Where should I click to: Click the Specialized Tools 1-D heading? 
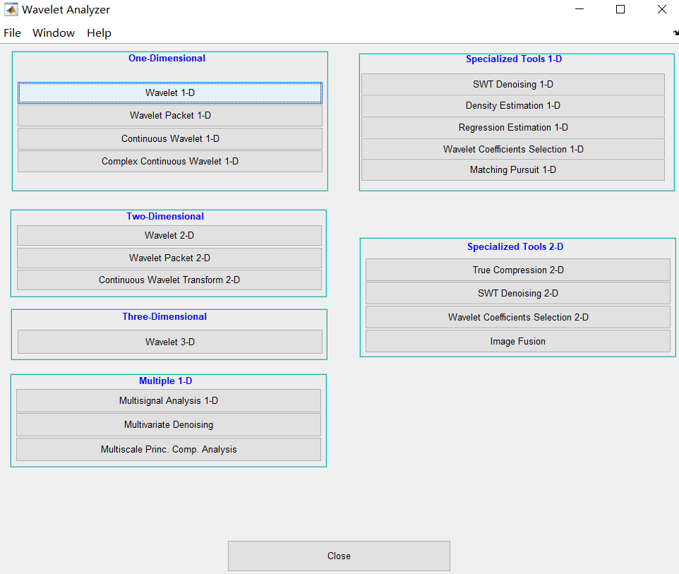(514, 59)
